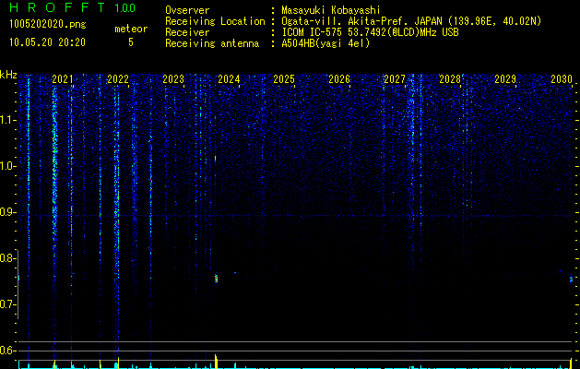Click time marker 2026
This screenshot has height=369, width=580.
[339, 79]
